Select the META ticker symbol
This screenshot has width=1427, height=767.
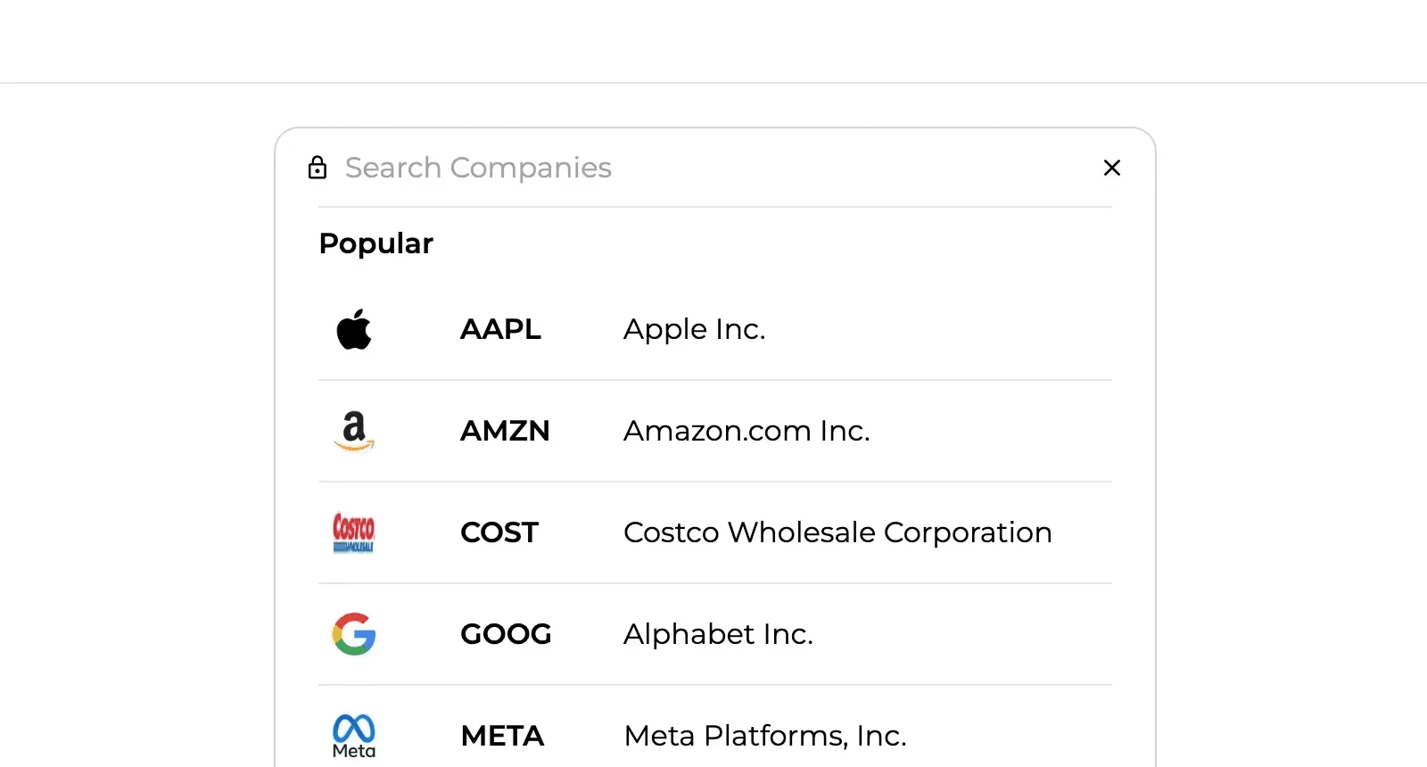pyautogui.click(x=502, y=736)
